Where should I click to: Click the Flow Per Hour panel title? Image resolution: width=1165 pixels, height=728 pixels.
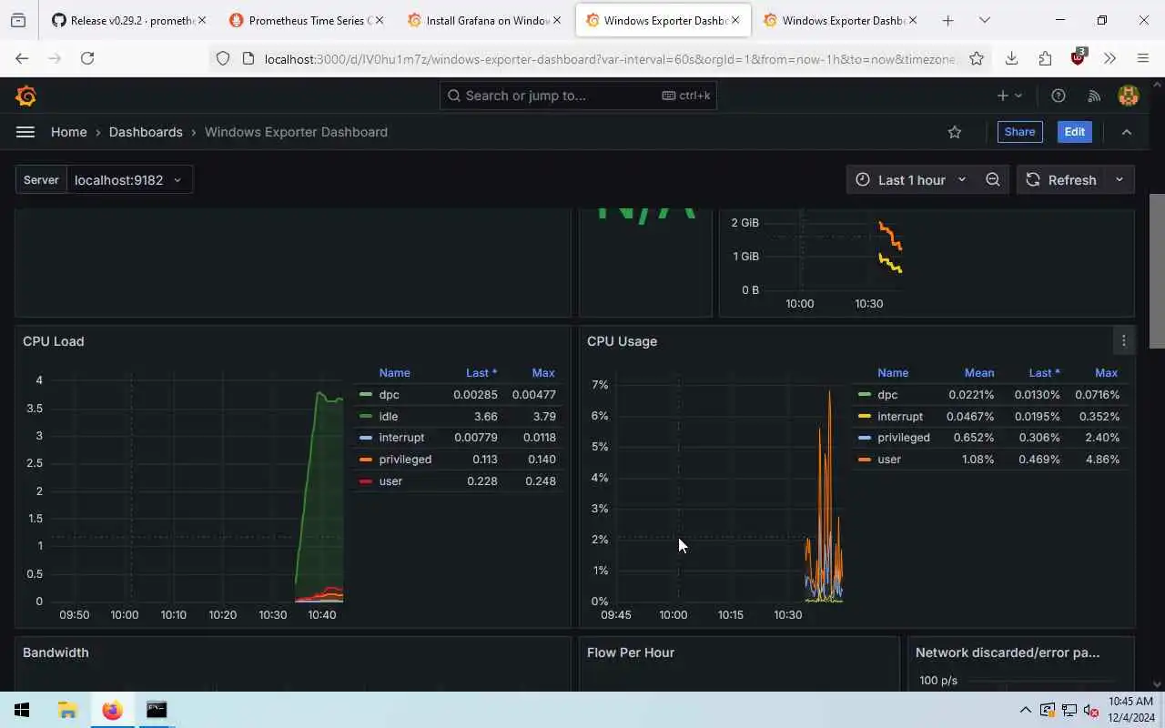631,652
